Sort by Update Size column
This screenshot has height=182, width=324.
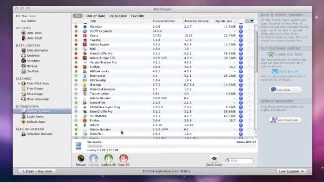tap(224, 21)
